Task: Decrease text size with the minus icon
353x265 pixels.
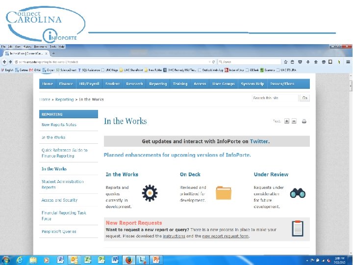Action: [x=294, y=121]
